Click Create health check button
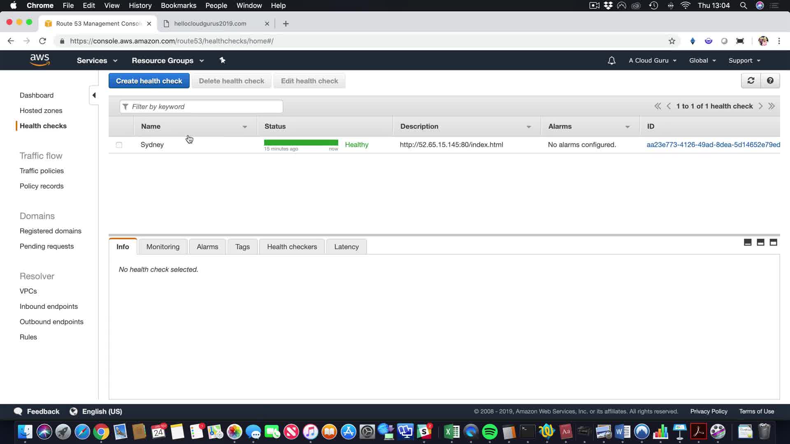Image resolution: width=790 pixels, height=444 pixels. (149, 81)
